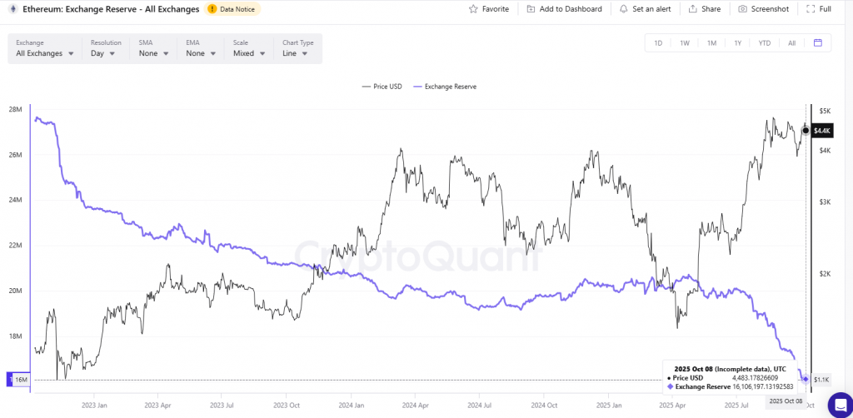The width and height of the screenshot is (853, 418).
Task: Click the Exchange Reserve diamond marker on chart
Action: point(806,380)
